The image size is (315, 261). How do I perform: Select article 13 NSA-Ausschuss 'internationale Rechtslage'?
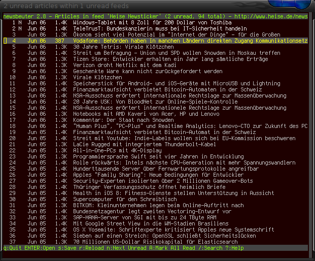[156, 95]
